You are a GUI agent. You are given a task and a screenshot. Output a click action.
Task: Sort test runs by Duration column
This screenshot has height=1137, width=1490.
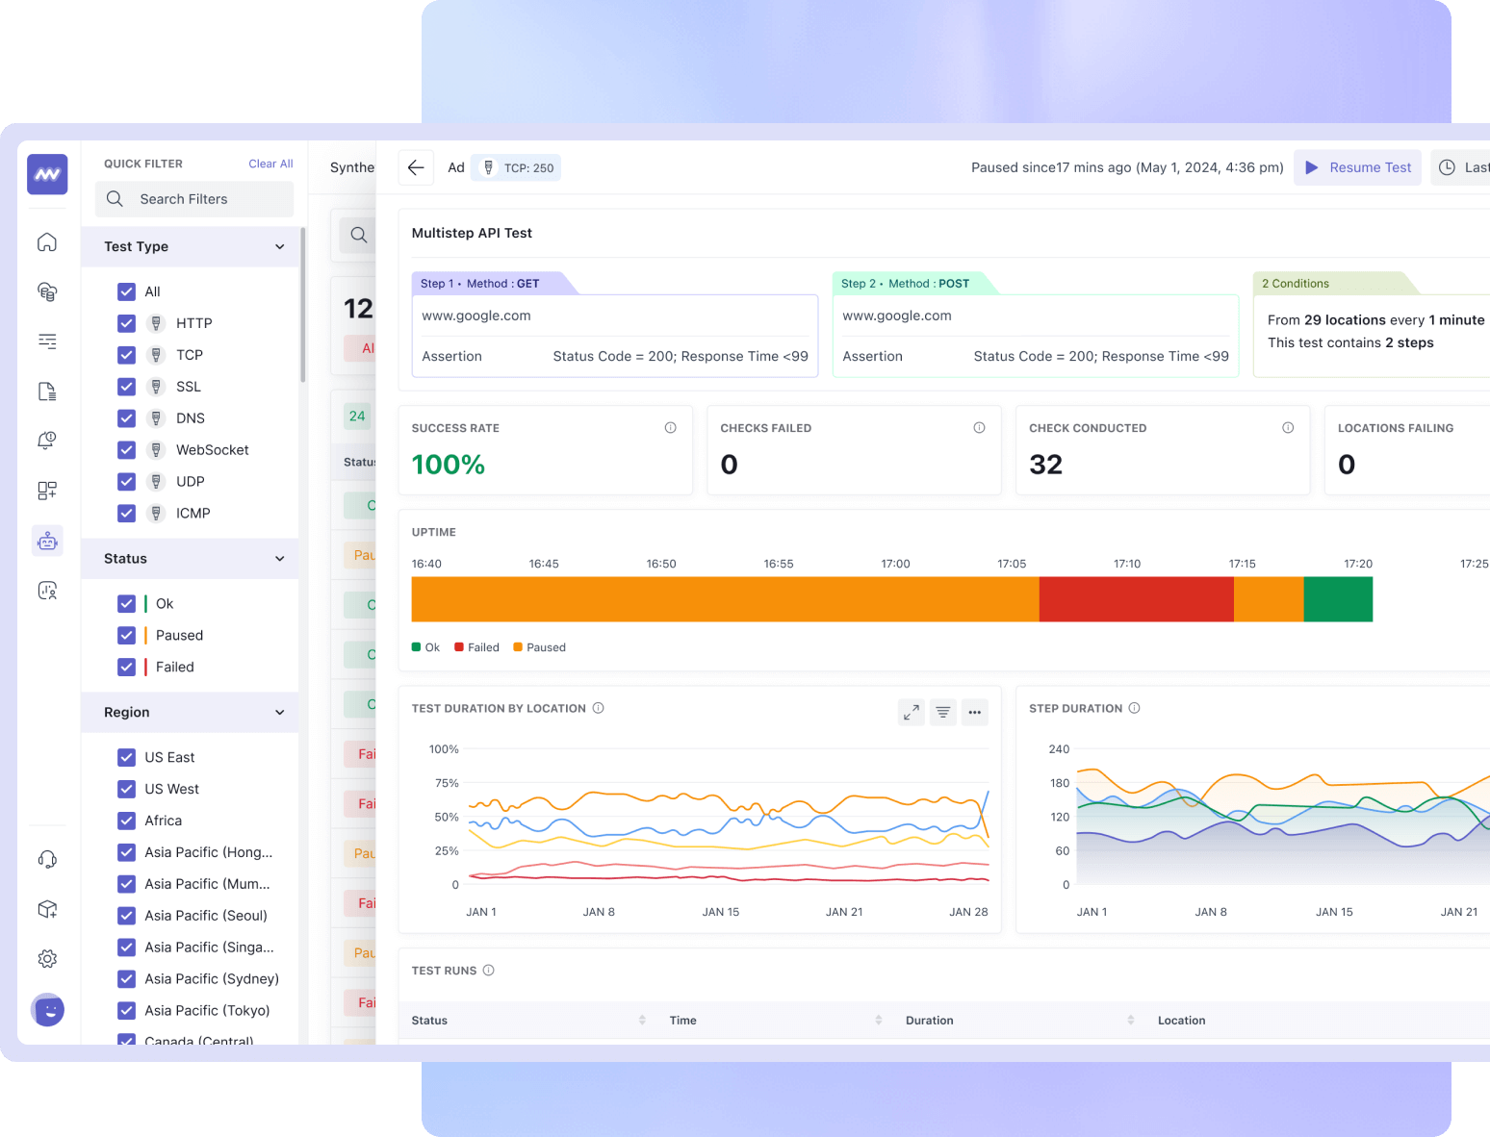tap(1130, 1020)
